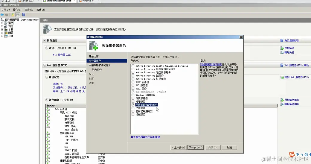Click the Show/Hide console tree toolbar icon

[x=18, y=15]
